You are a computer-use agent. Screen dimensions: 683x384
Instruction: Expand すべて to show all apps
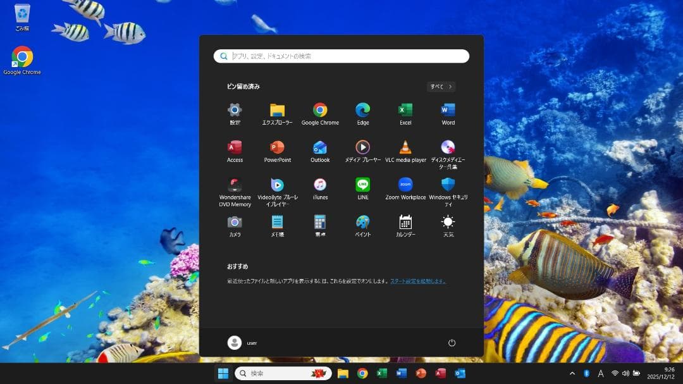[x=440, y=87]
